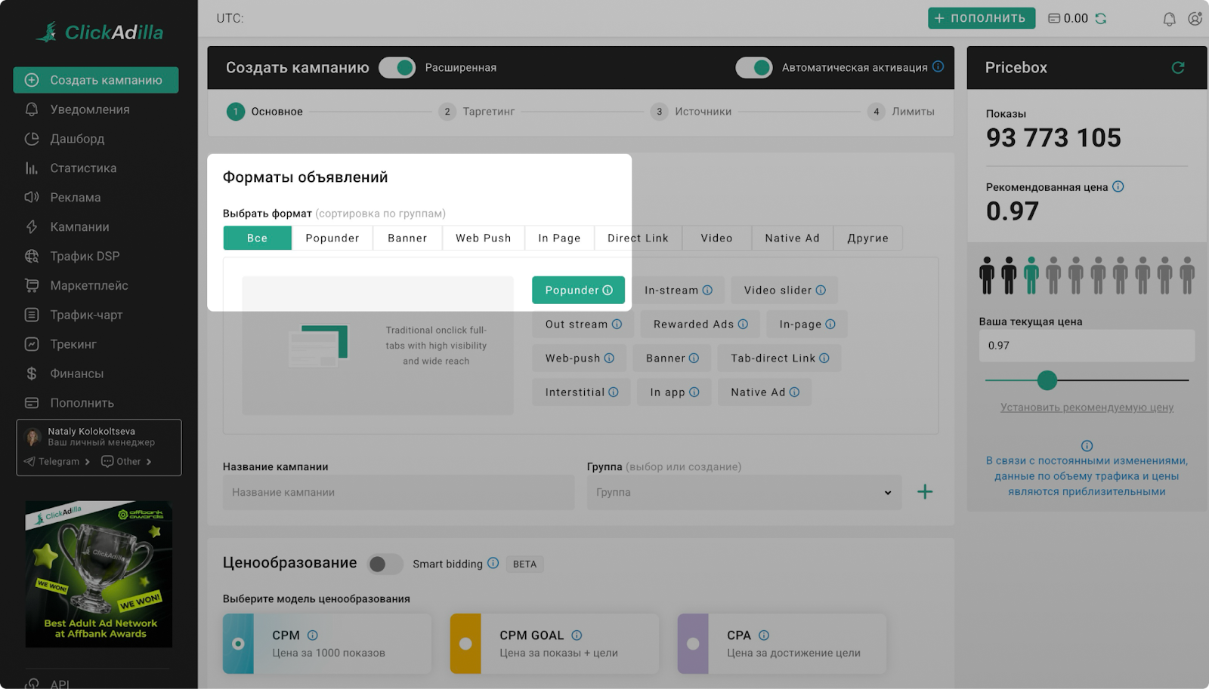Enable the Smart bidding toggle
The width and height of the screenshot is (1209, 689).
pos(385,564)
